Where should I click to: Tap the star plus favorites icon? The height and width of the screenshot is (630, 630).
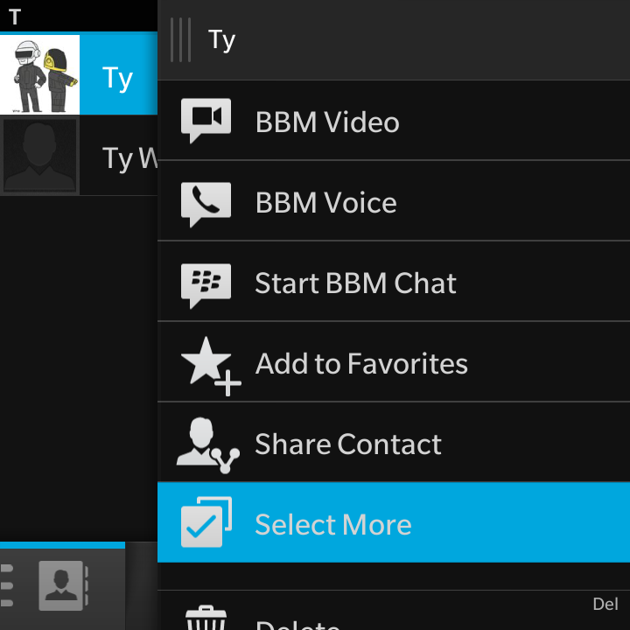211,366
